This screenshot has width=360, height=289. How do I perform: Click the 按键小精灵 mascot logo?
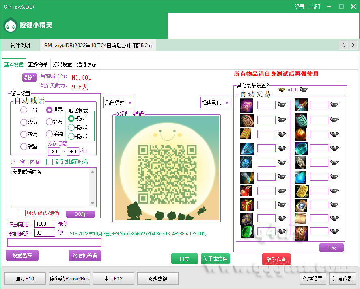[x=11, y=25]
